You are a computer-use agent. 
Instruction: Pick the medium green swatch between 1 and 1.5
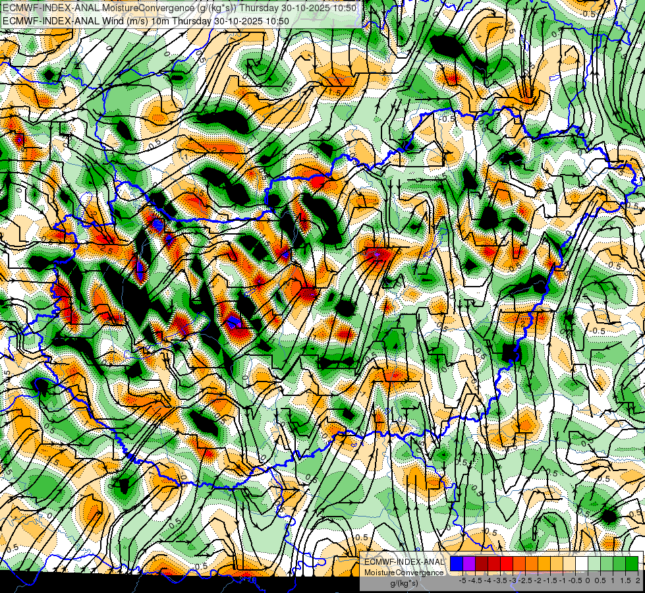coord(619,564)
